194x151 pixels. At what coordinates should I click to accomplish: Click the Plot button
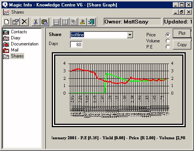(182, 33)
